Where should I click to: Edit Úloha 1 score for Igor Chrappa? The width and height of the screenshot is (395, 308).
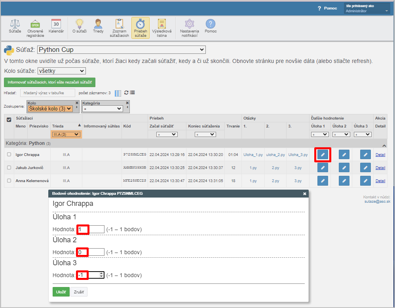[323, 154]
